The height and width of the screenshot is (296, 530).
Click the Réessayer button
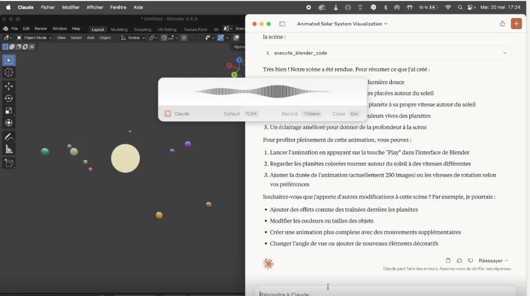[493, 261]
